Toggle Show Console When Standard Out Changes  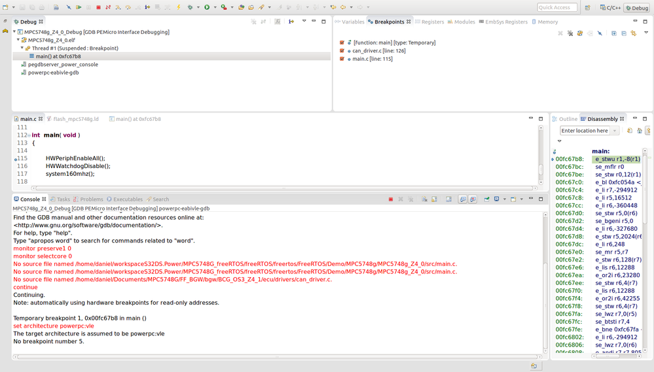[x=463, y=199]
